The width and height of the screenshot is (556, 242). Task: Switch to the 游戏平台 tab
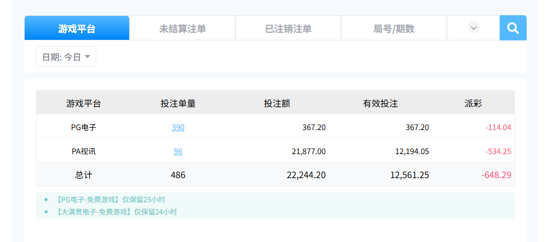point(77,28)
